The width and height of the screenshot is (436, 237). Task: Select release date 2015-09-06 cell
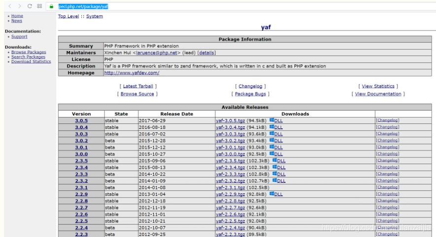(x=177, y=161)
